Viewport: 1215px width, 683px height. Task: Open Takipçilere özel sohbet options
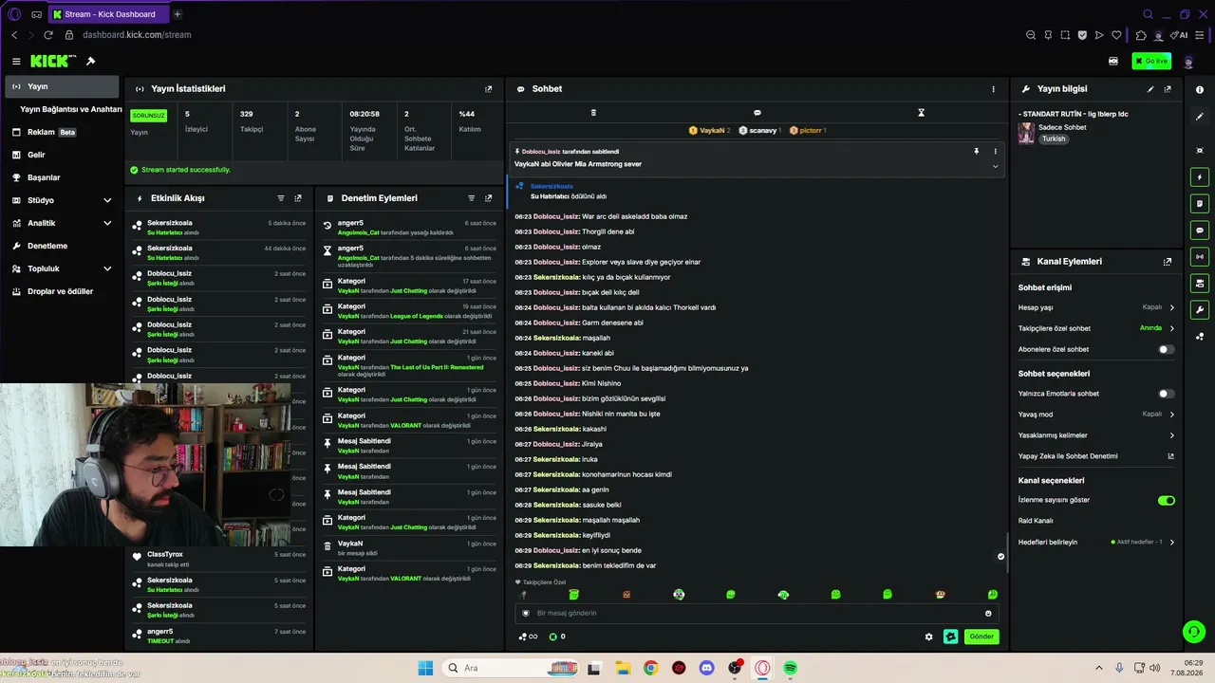pyautogui.click(x=1096, y=328)
